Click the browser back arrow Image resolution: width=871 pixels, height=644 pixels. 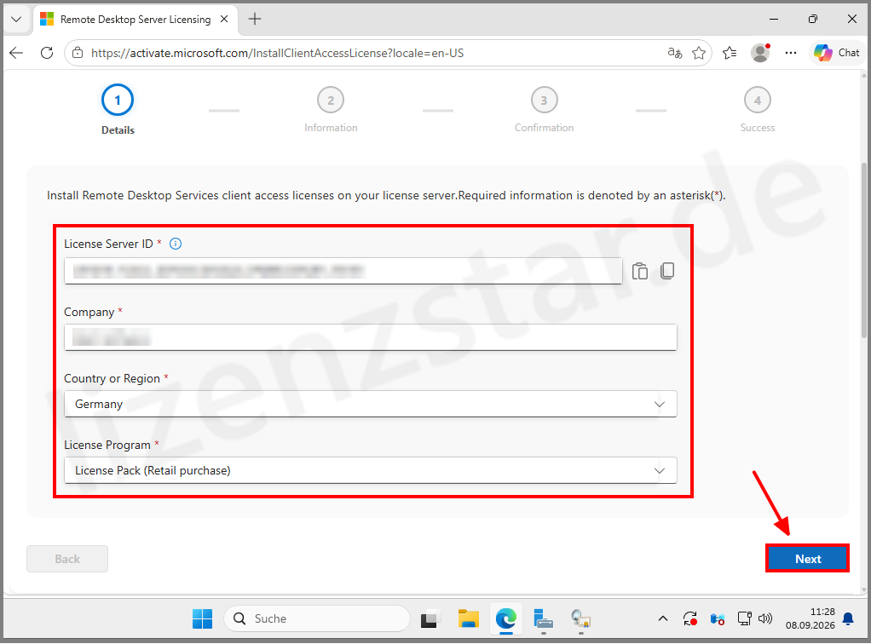click(17, 53)
